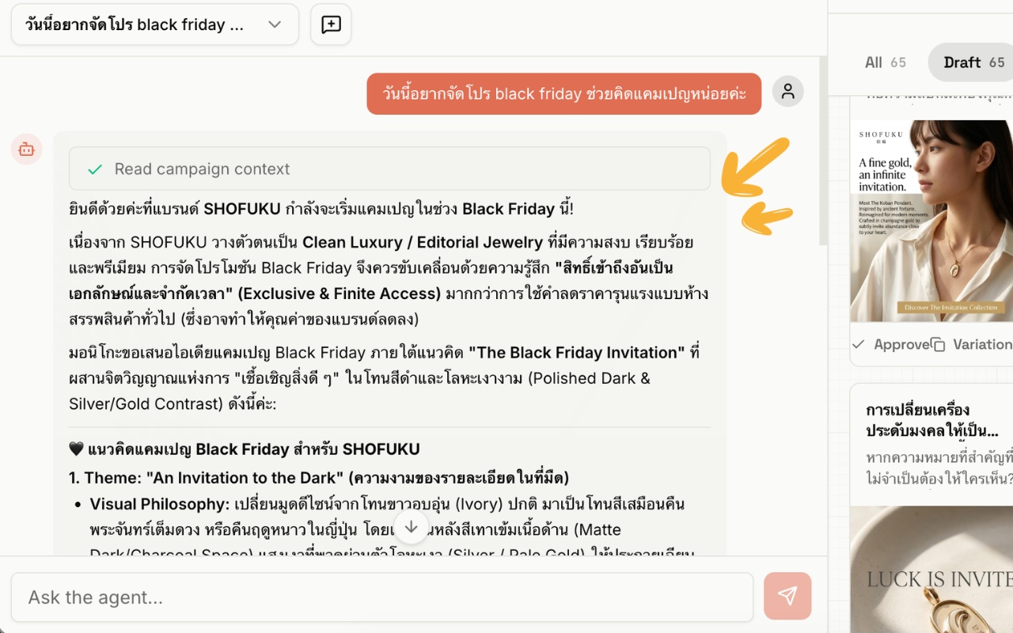Focus the 'Ask the agent...' input field
Viewport: 1013px width, 633px height.
[382, 597]
